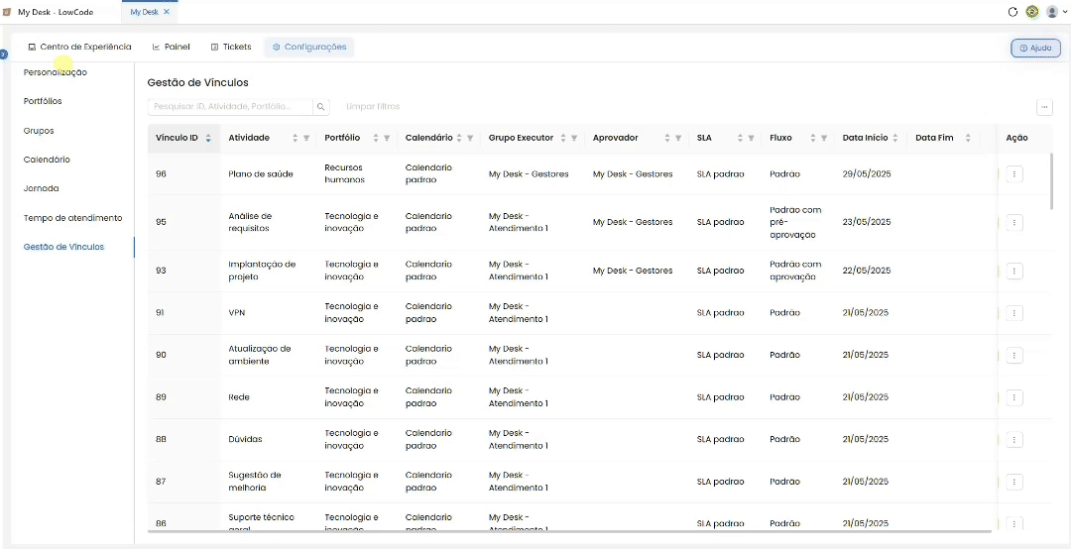
Task: Filter the Fluxo column
Action: pyautogui.click(x=824, y=138)
